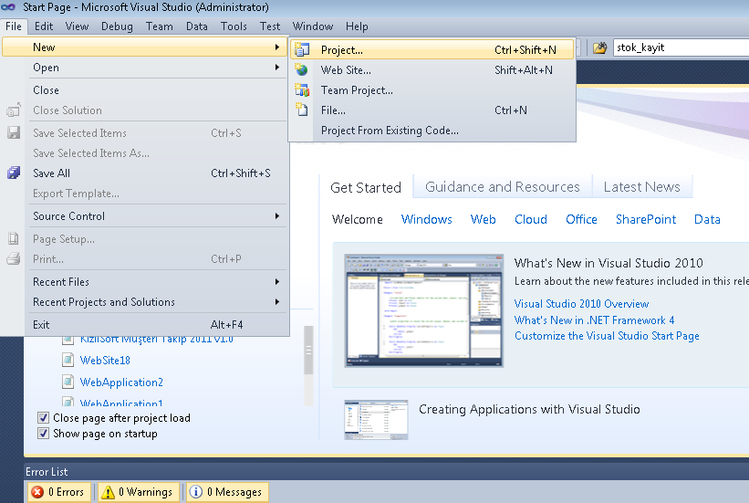Viewport: 749px width, 503px height.
Task: Switch to Get Started tab
Action: click(366, 187)
